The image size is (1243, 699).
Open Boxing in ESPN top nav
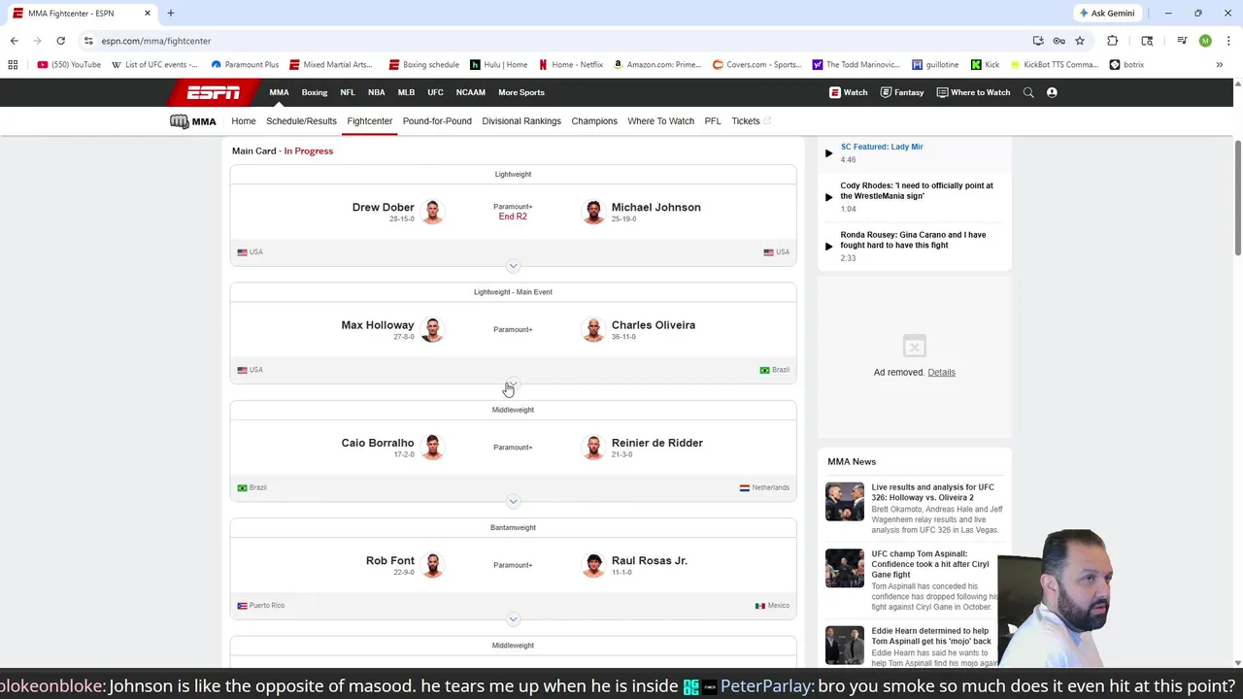(x=314, y=92)
